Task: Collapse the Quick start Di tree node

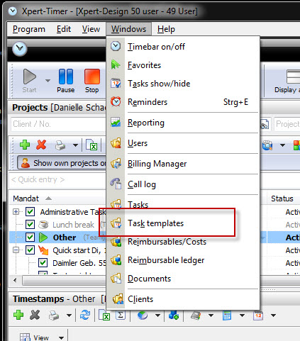Action: coord(16,250)
